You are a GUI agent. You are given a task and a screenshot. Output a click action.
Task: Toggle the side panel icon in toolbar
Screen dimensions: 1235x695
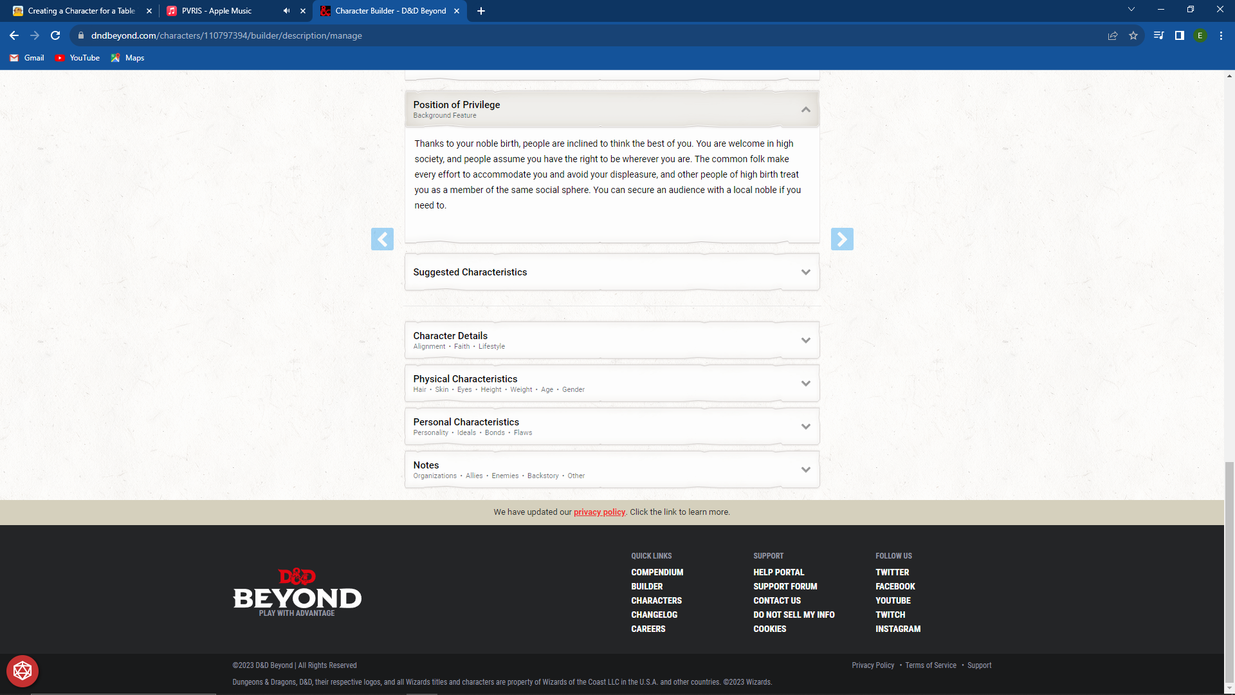click(1179, 35)
